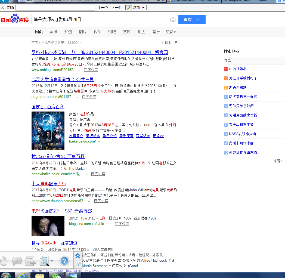285x278 pixels.
Task: Open the 选项 options dropdown
Action: pyautogui.click(x=138, y=8)
